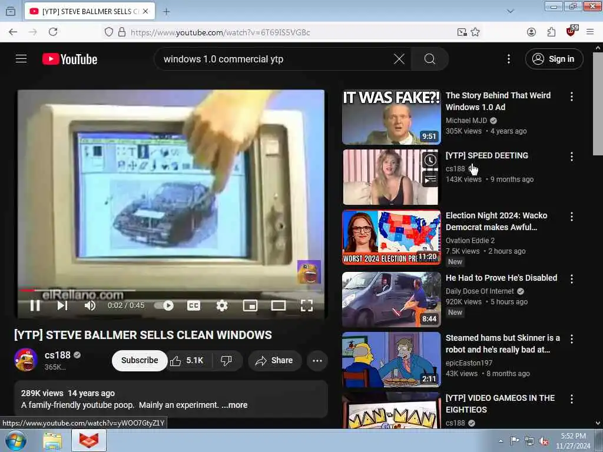Go to YouTube home via logo
Viewport: 603px width, 452px height.
(70, 59)
